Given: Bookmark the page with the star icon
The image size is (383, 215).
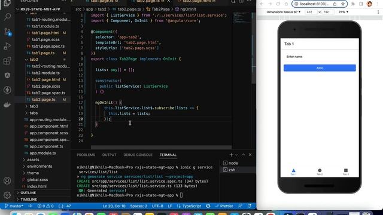Looking at the screenshot, I should 343,4.
